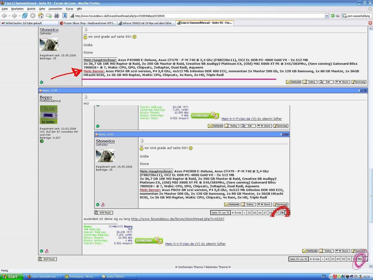
Task: Click the new tab toolbar icon
Action: point(49,16)
